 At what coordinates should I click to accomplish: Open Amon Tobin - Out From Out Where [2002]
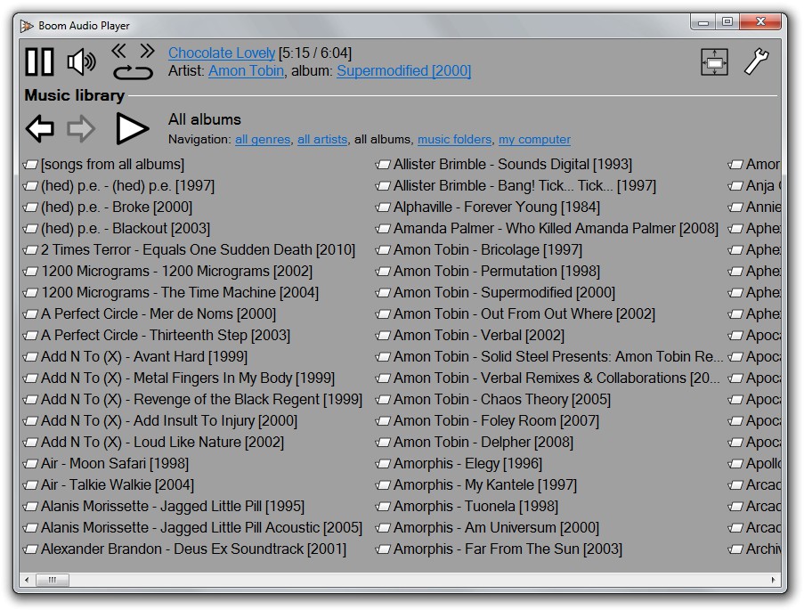click(524, 314)
